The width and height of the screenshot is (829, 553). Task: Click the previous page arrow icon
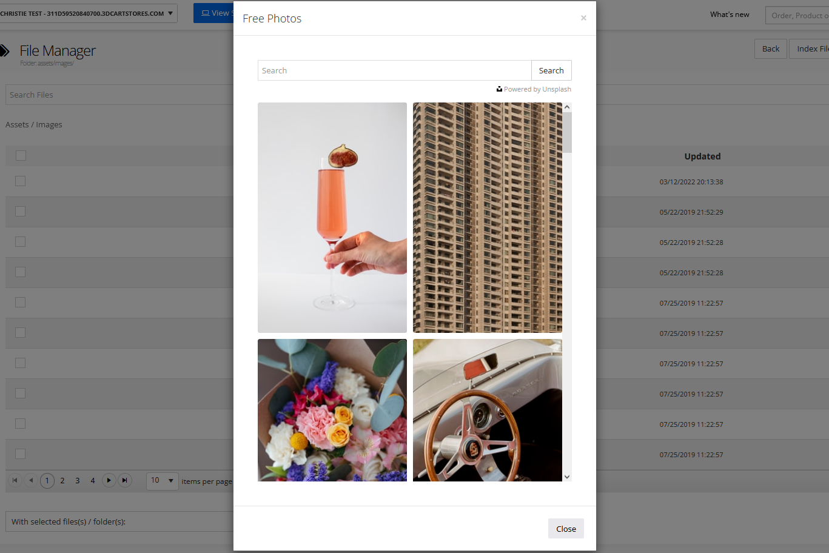point(31,480)
